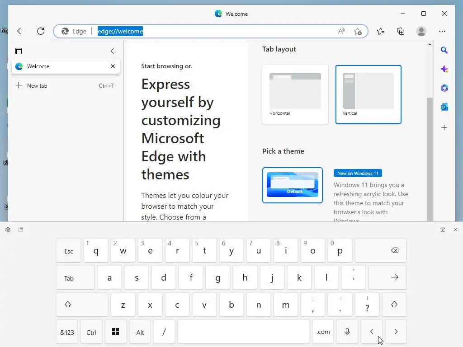The image size is (463, 347).
Task: Click keyboard clipboard/emoji panel icon
Action: pyautogui.click(x=21, y=230)
